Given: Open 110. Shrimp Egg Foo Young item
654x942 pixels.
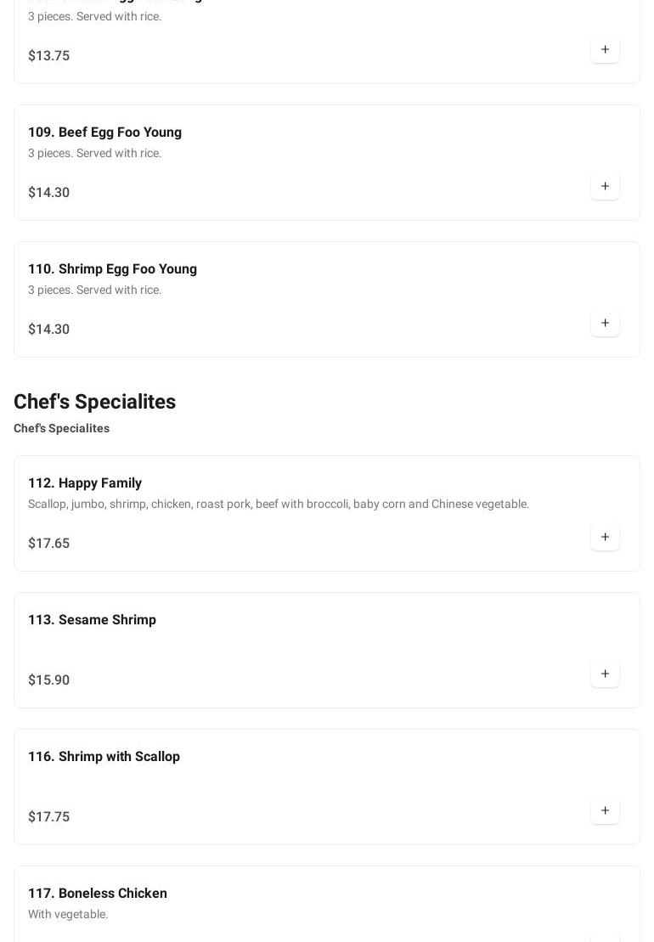Looking at the screenshot, I should coord(112,269).
